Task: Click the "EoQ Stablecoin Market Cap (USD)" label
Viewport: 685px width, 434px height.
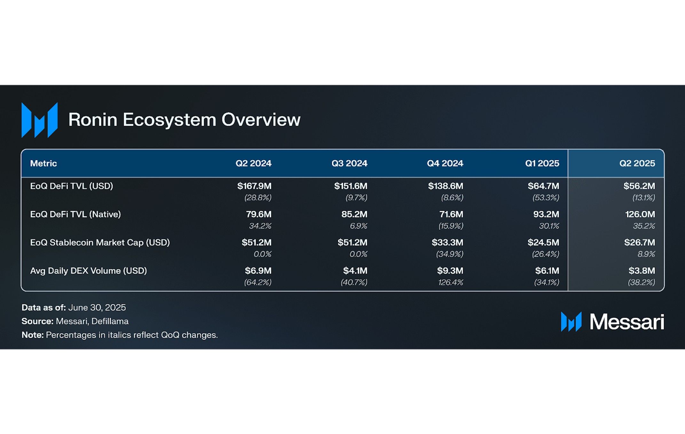Action: pos(100,243)
